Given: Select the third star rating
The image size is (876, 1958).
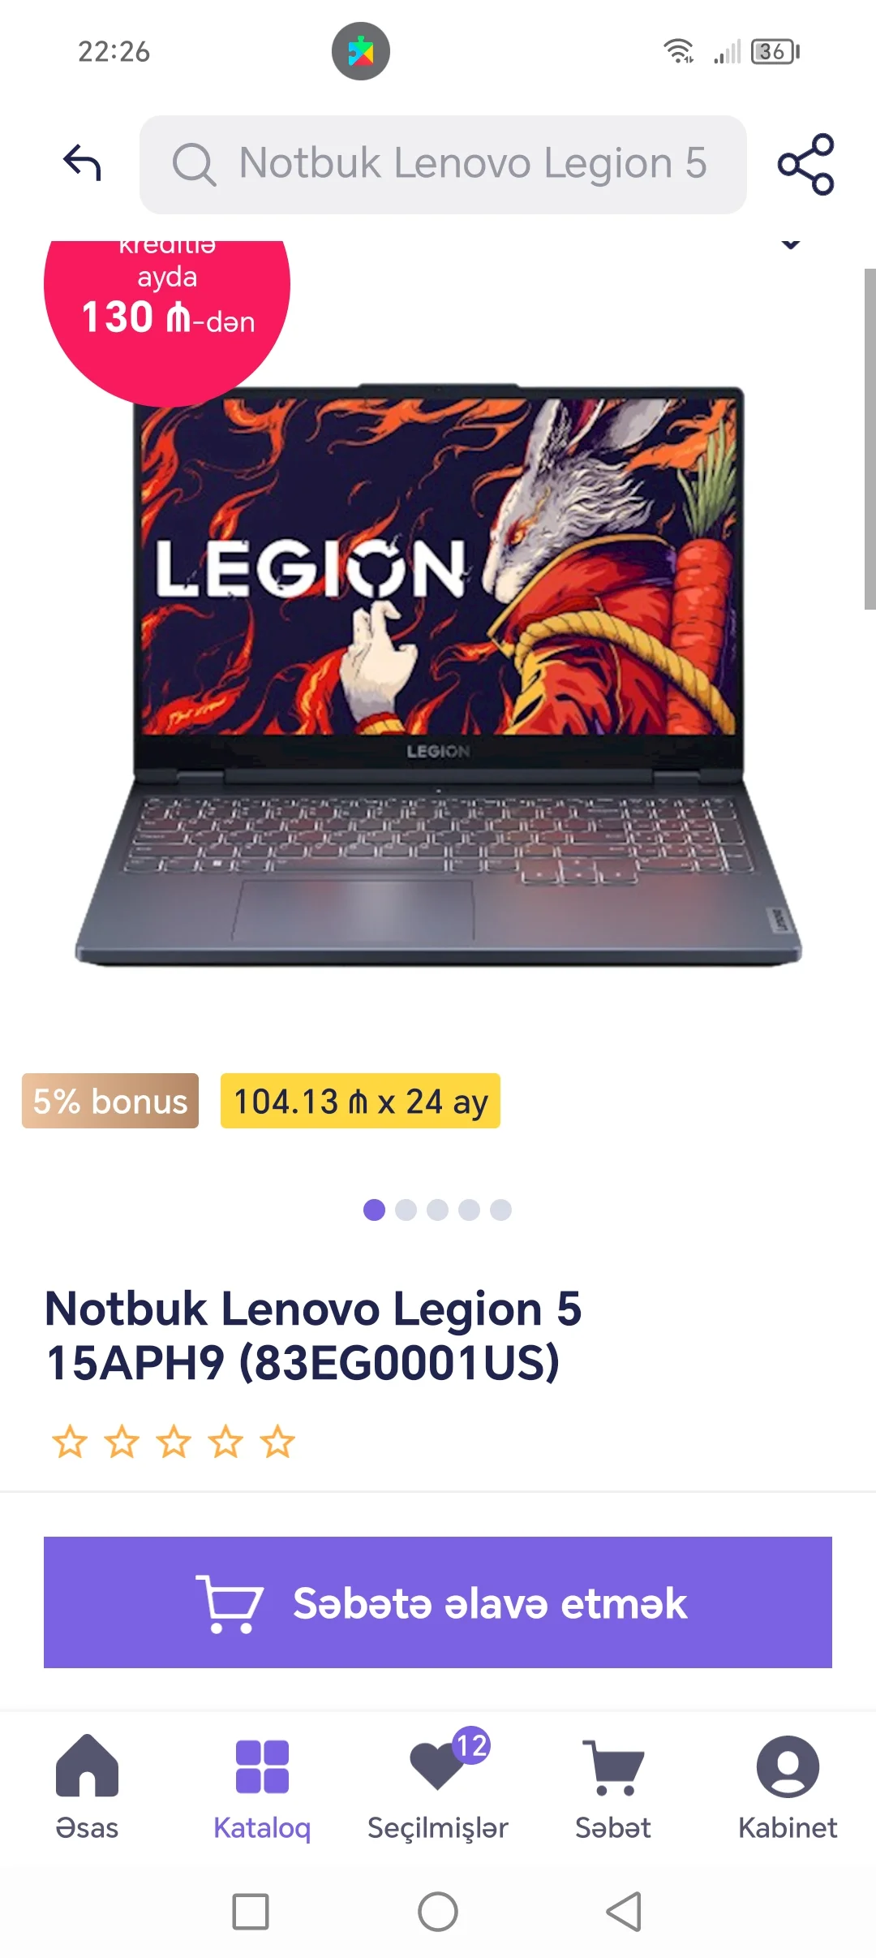Looking at the screenshot, I should (174, 1442).
